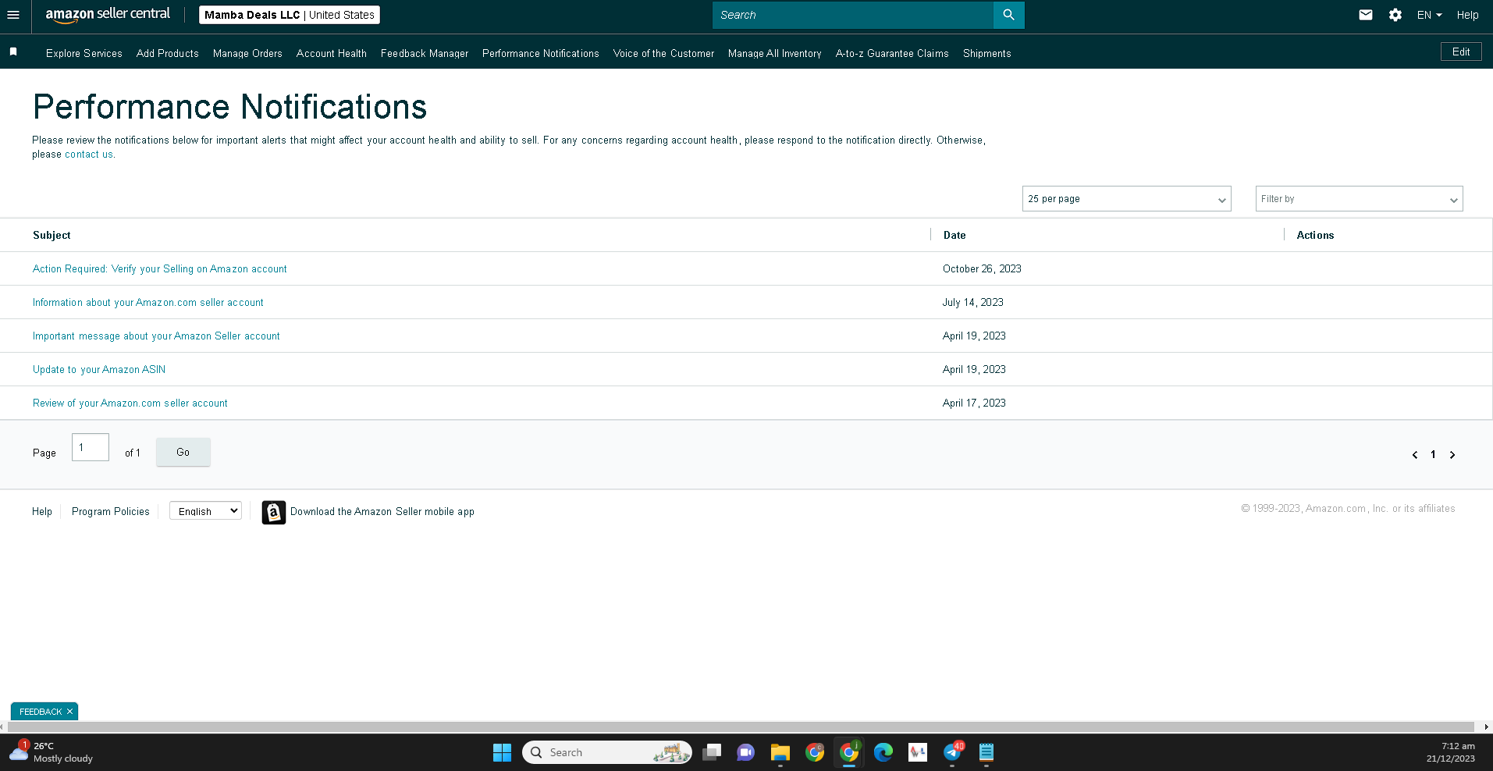Go to Manage All Inventory
The width and height of the screenshot is (1493, 771).
coord(775,53)
